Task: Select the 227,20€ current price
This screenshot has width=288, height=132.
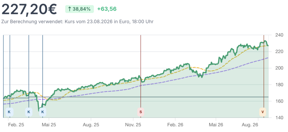Action: click(x=29, y=9)
